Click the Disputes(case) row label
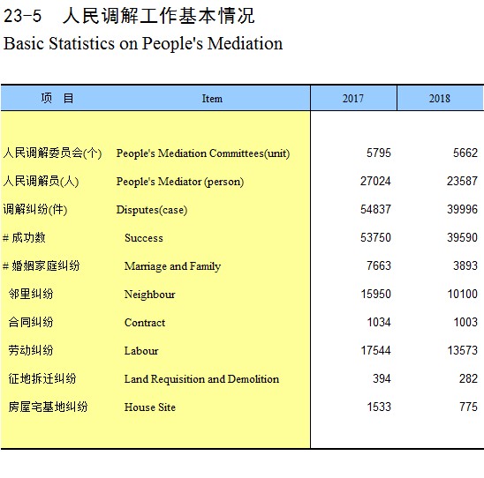Image resolution: width=484 pixels, height=478 pixels. (152, 210)
